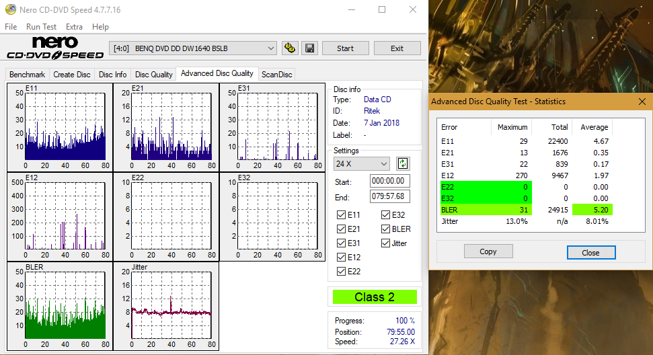Viewport: 653px width, 355px height.
Task: Maximize the Nero window
Action: [382, 9]
